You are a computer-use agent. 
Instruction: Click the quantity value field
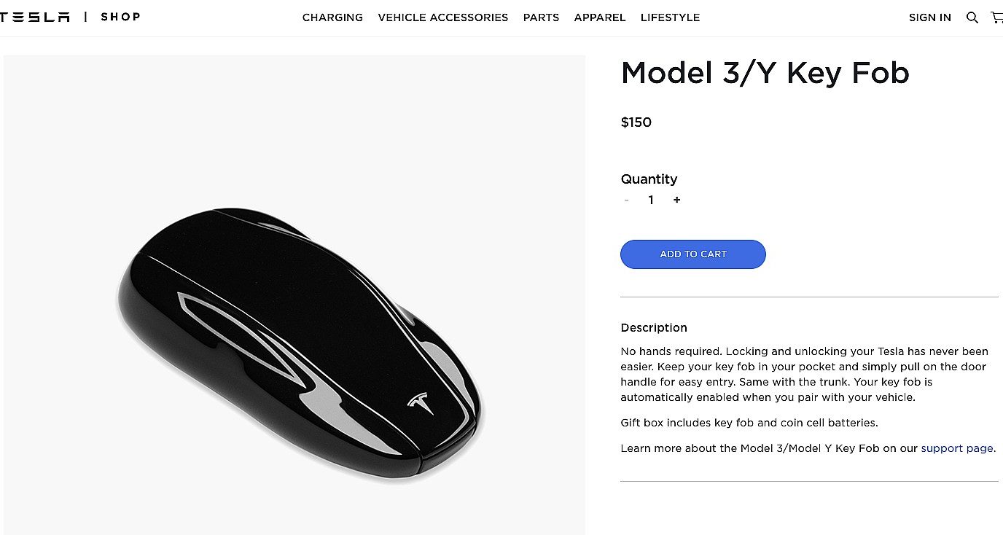pos(651,200)
